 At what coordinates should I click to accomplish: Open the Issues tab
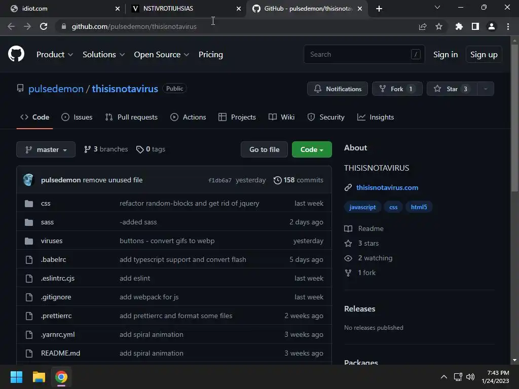[77, 117]
